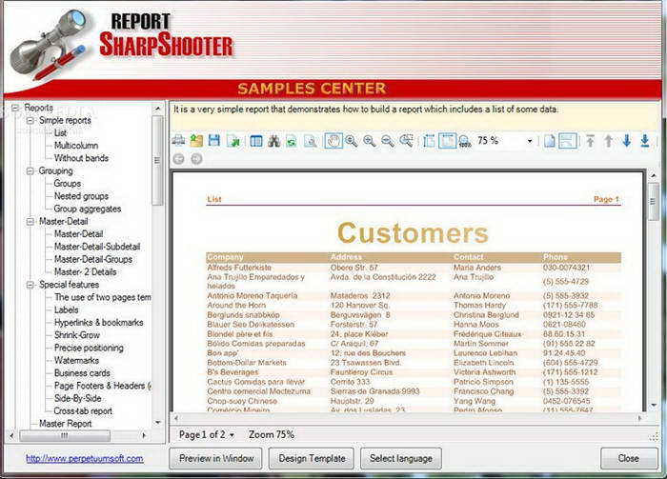667x479 pixels.
Task: Click the Alfreds Futterkiste company cell
Action: click(x=239, y=268)
